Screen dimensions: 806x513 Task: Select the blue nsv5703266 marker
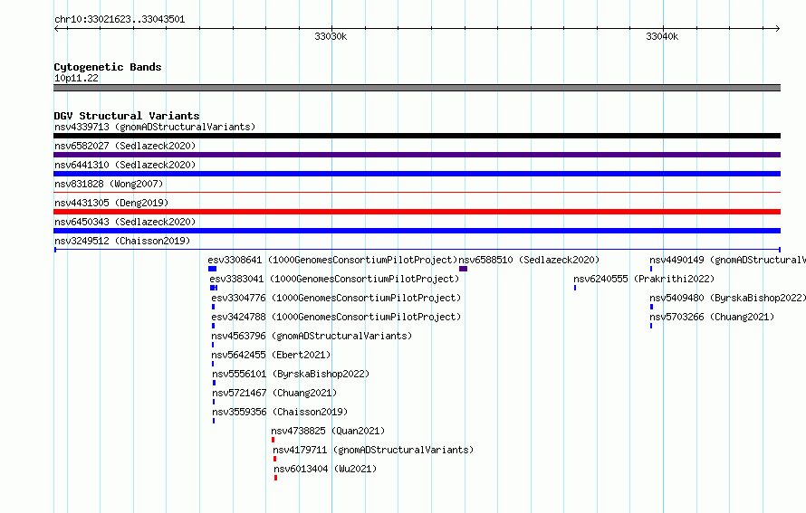pos(651,326)
